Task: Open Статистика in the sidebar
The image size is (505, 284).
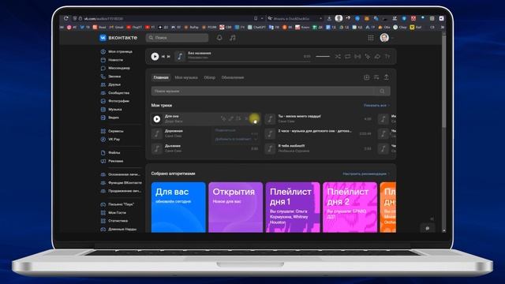Action: (114, 221)
